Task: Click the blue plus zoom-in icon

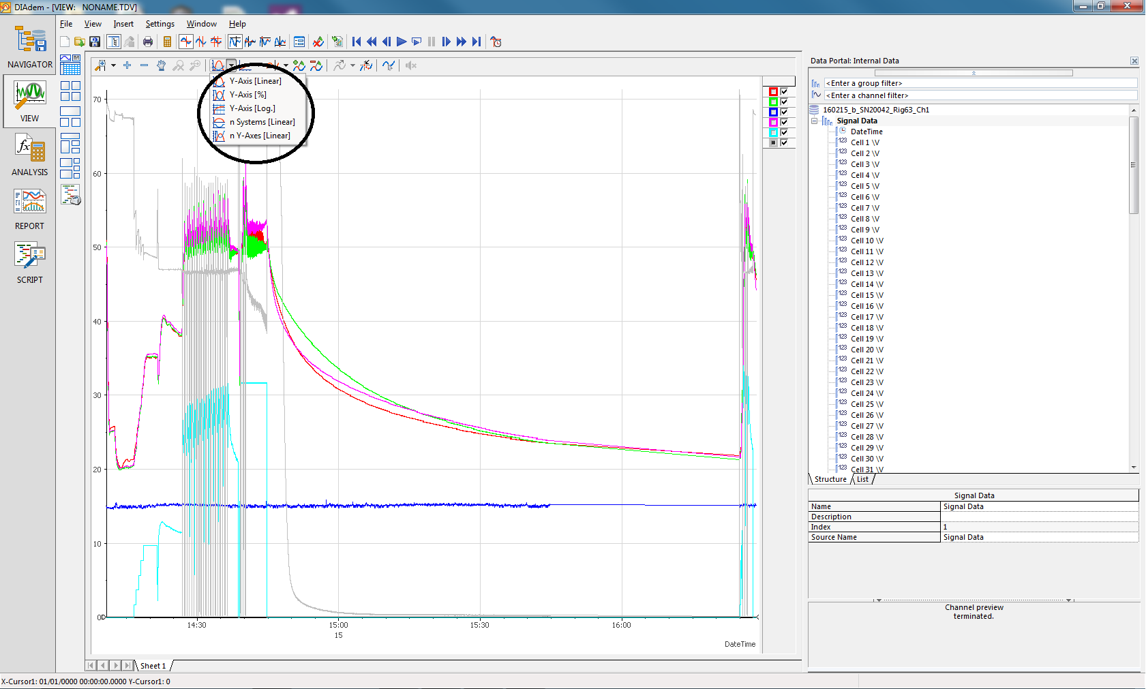Action: (x=127, y=65)
